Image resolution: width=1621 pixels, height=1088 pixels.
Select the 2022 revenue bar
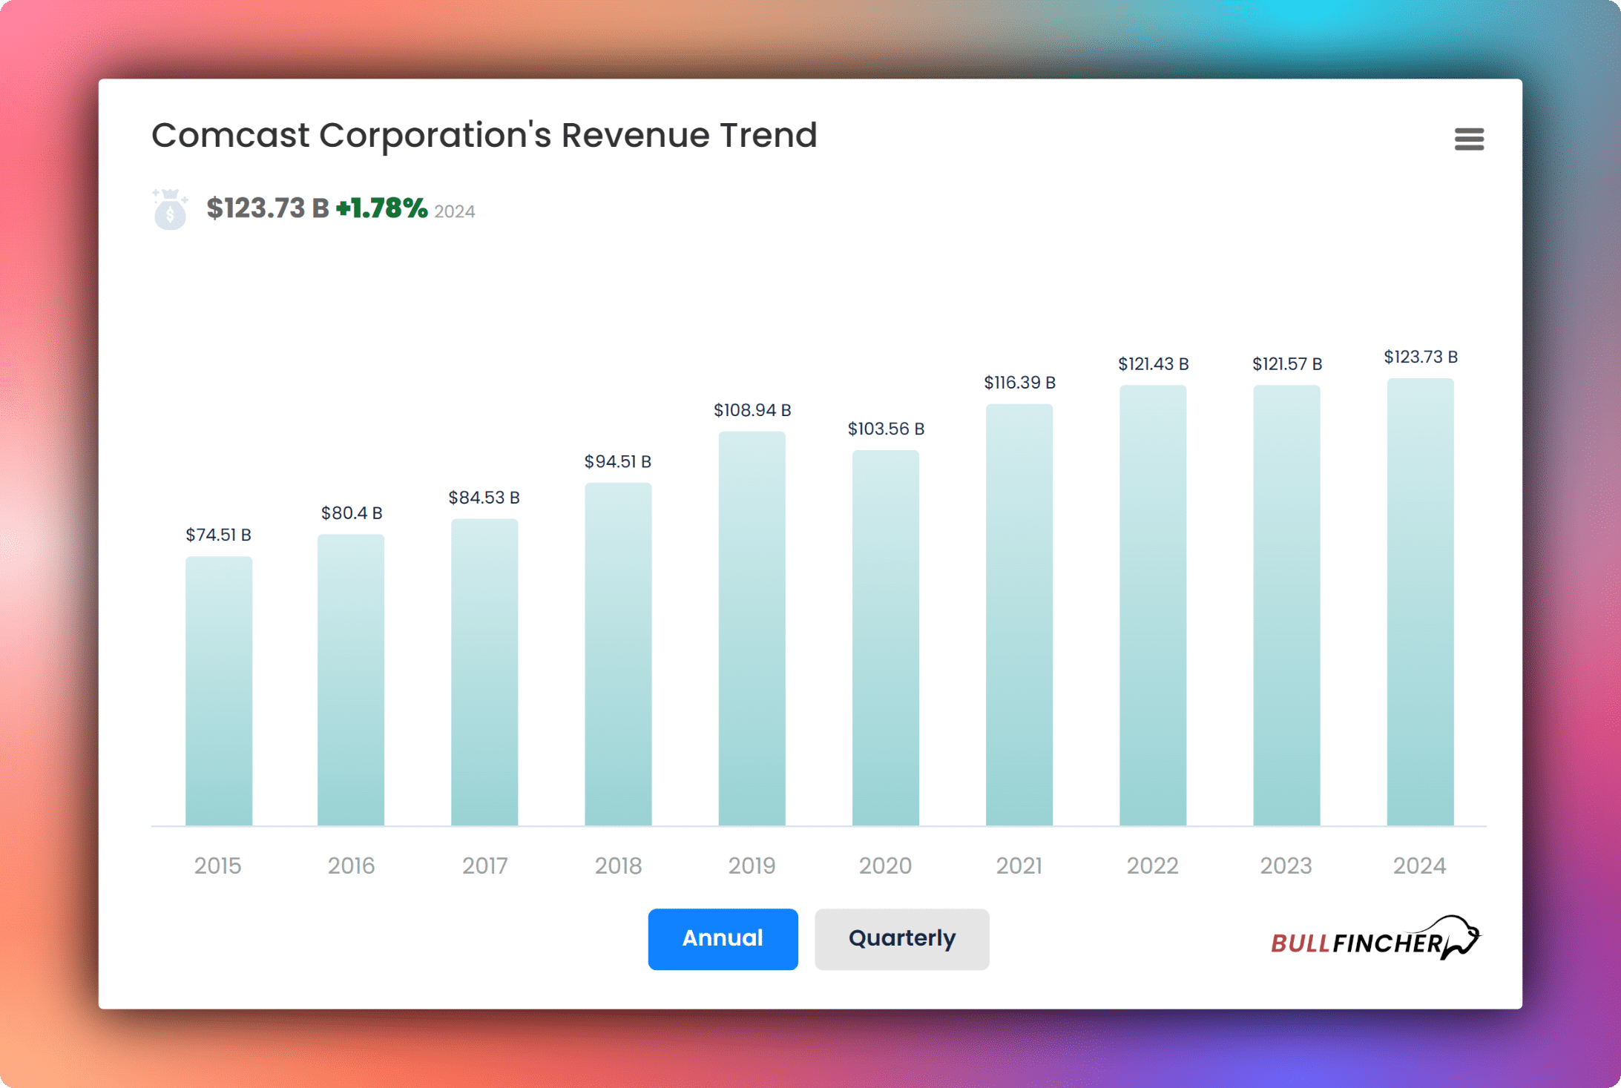click(x=1152, y=605)
